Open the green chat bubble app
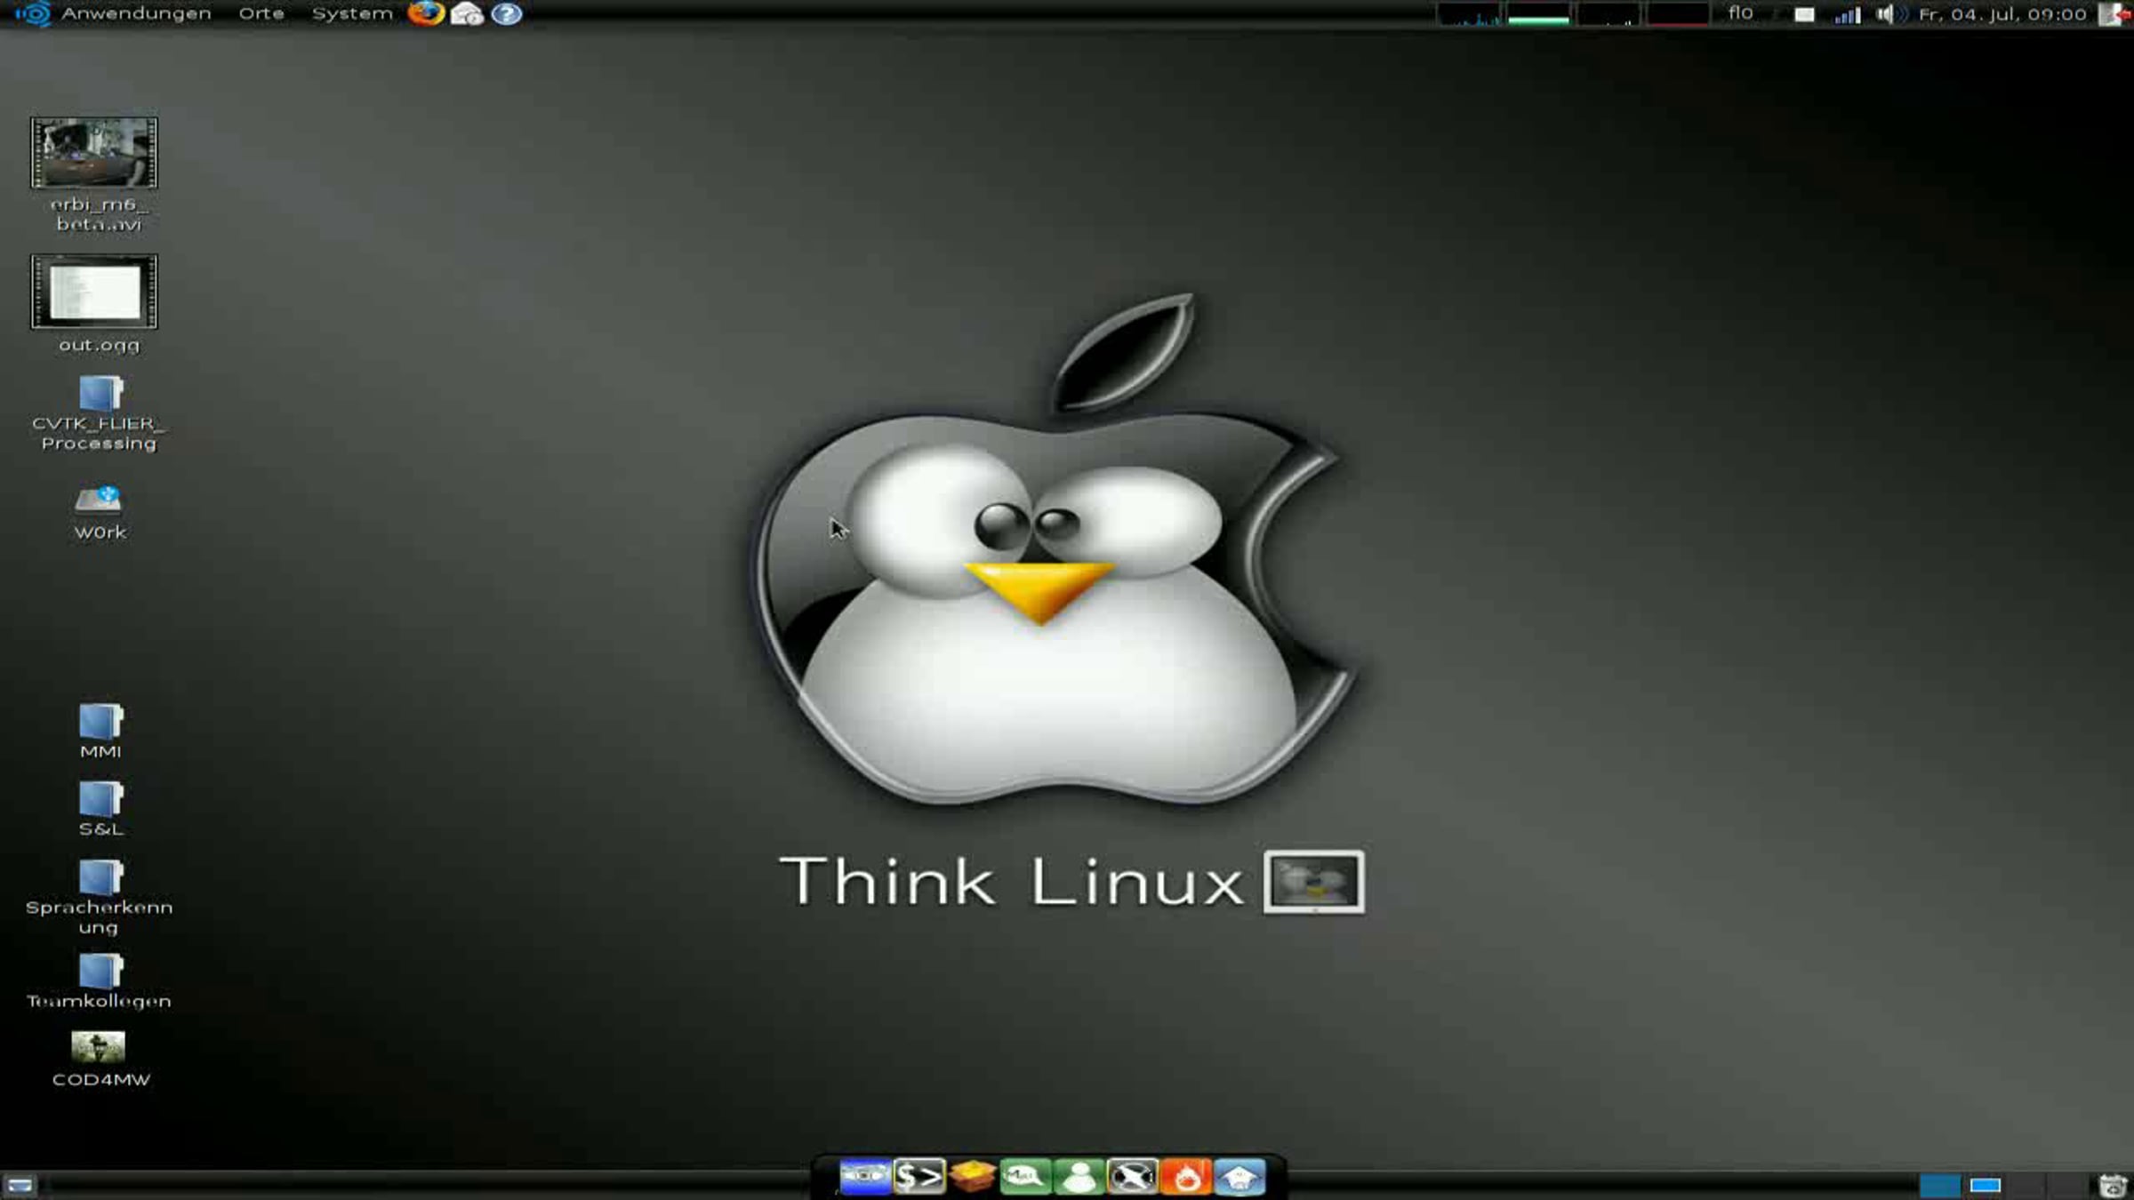Screen dimensions: 2134x1200 tap(1025, 1177)
